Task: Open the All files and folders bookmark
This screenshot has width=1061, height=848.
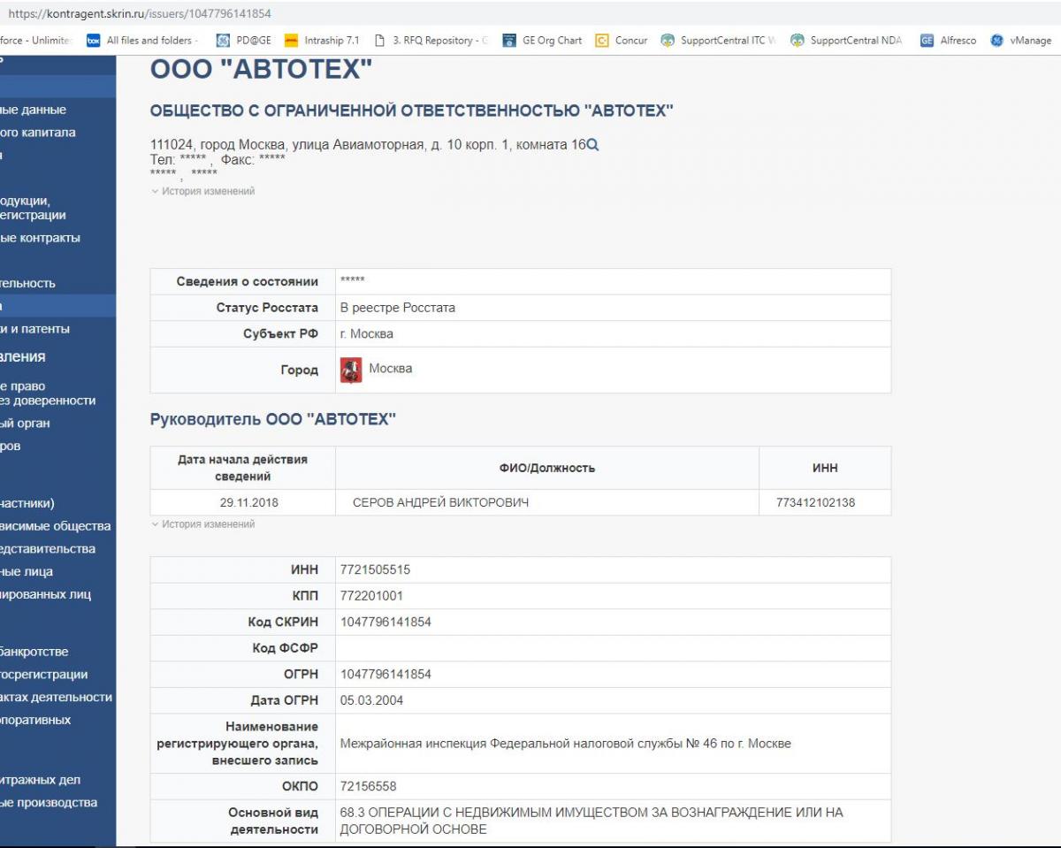Action: coord(142,41)
